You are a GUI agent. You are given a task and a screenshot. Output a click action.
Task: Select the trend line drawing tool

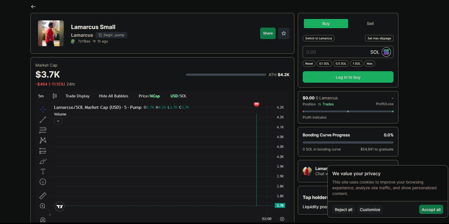[43, 120]
